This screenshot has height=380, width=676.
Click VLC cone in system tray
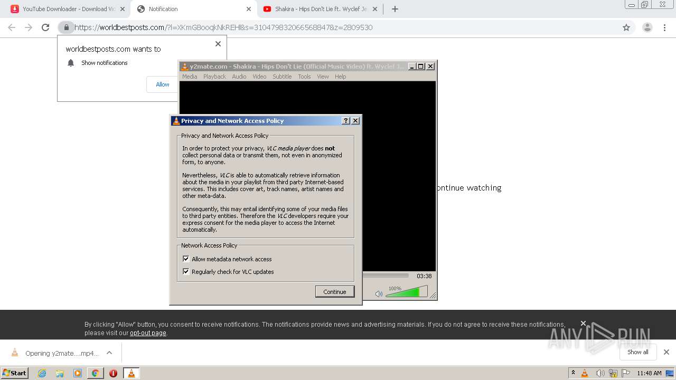pos(585,373)
